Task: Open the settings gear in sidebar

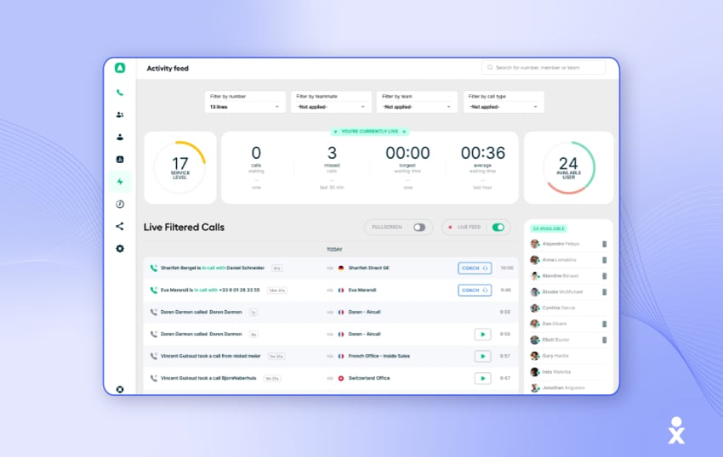Action: pos(120,249)
